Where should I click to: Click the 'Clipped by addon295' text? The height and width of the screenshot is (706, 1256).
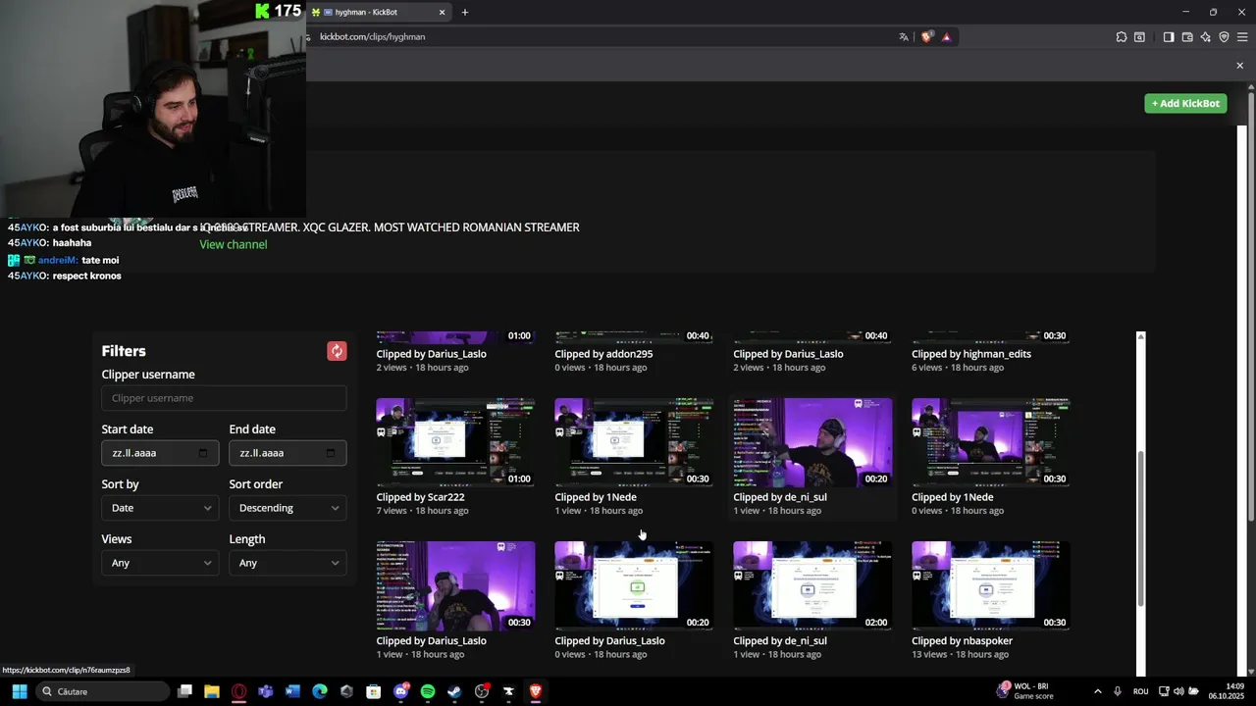(603, 354)
